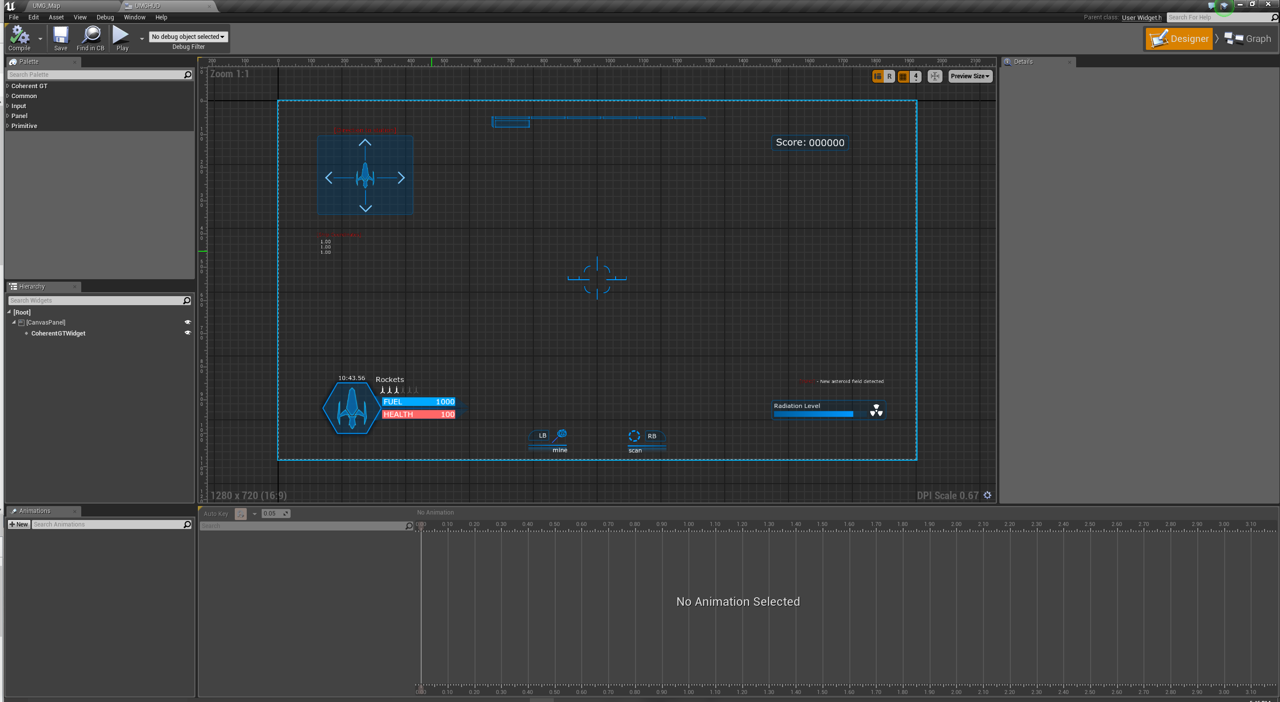Click the Search Palette input field

pyautogui.click(x=96, y=75)
